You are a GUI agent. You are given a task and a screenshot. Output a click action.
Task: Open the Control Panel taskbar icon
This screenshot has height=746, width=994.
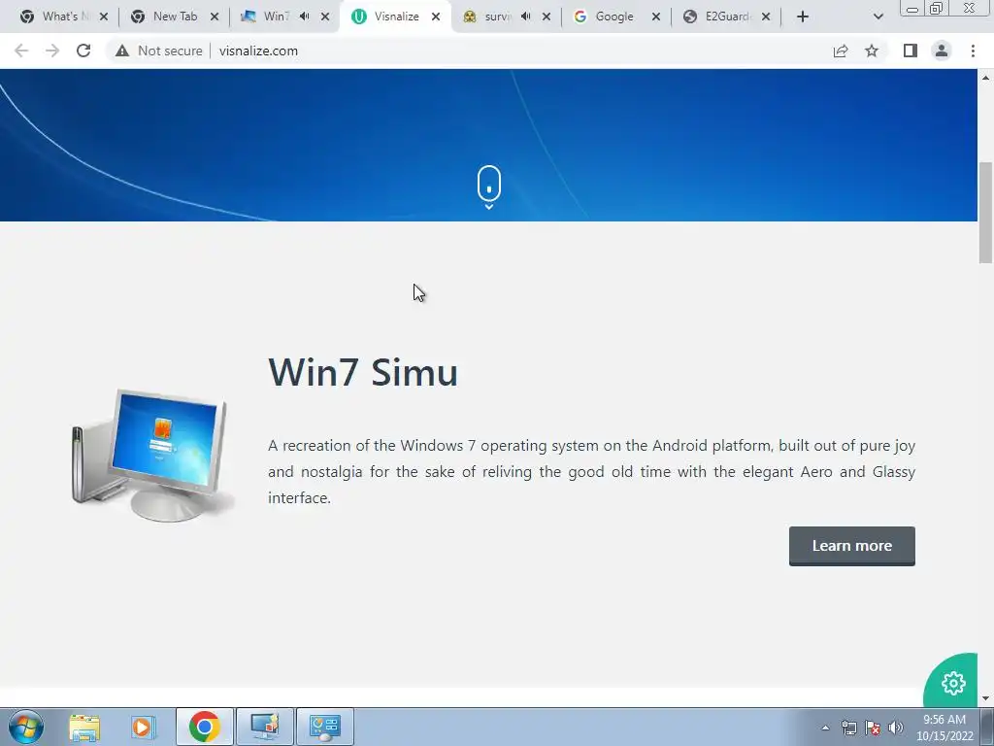click(x=324, y=727)
